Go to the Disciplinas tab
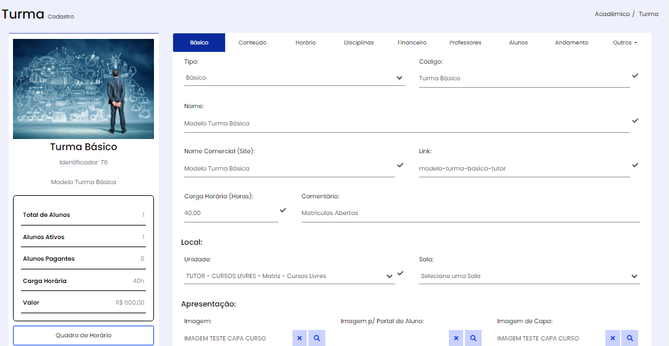669x346 pixels. (x=359, y=43)
